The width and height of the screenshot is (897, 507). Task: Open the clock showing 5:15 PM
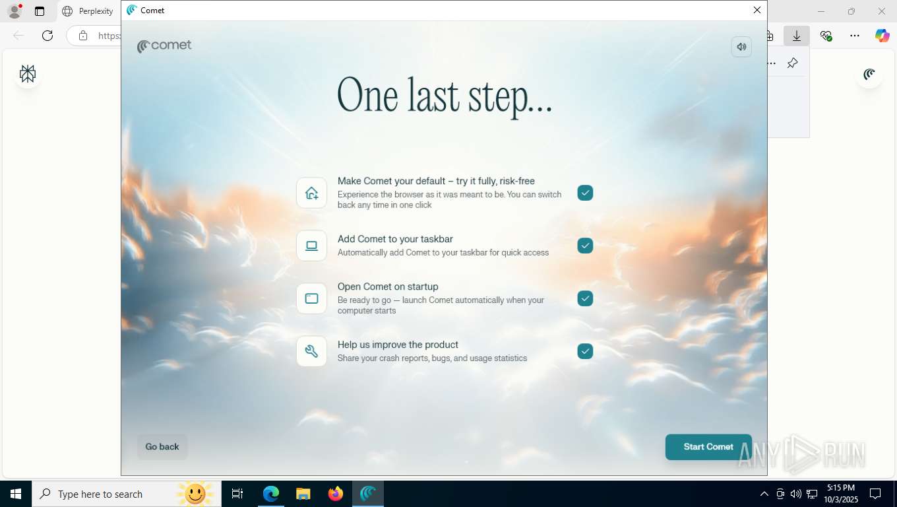[x=840, y=494]
